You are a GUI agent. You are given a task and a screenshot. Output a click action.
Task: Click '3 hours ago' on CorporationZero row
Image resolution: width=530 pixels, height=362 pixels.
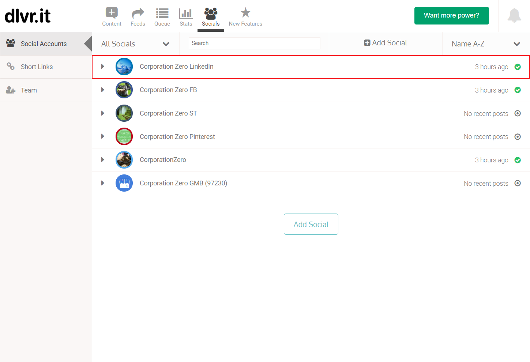[x=492, y=160]
